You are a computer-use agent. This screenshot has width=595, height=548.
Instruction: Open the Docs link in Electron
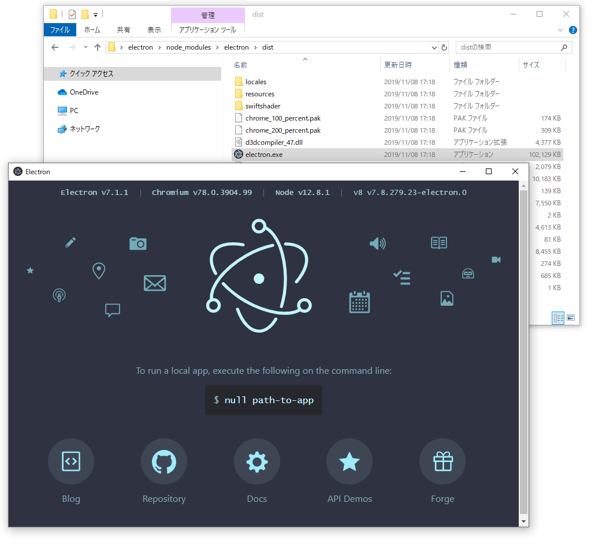click(256, 461)
